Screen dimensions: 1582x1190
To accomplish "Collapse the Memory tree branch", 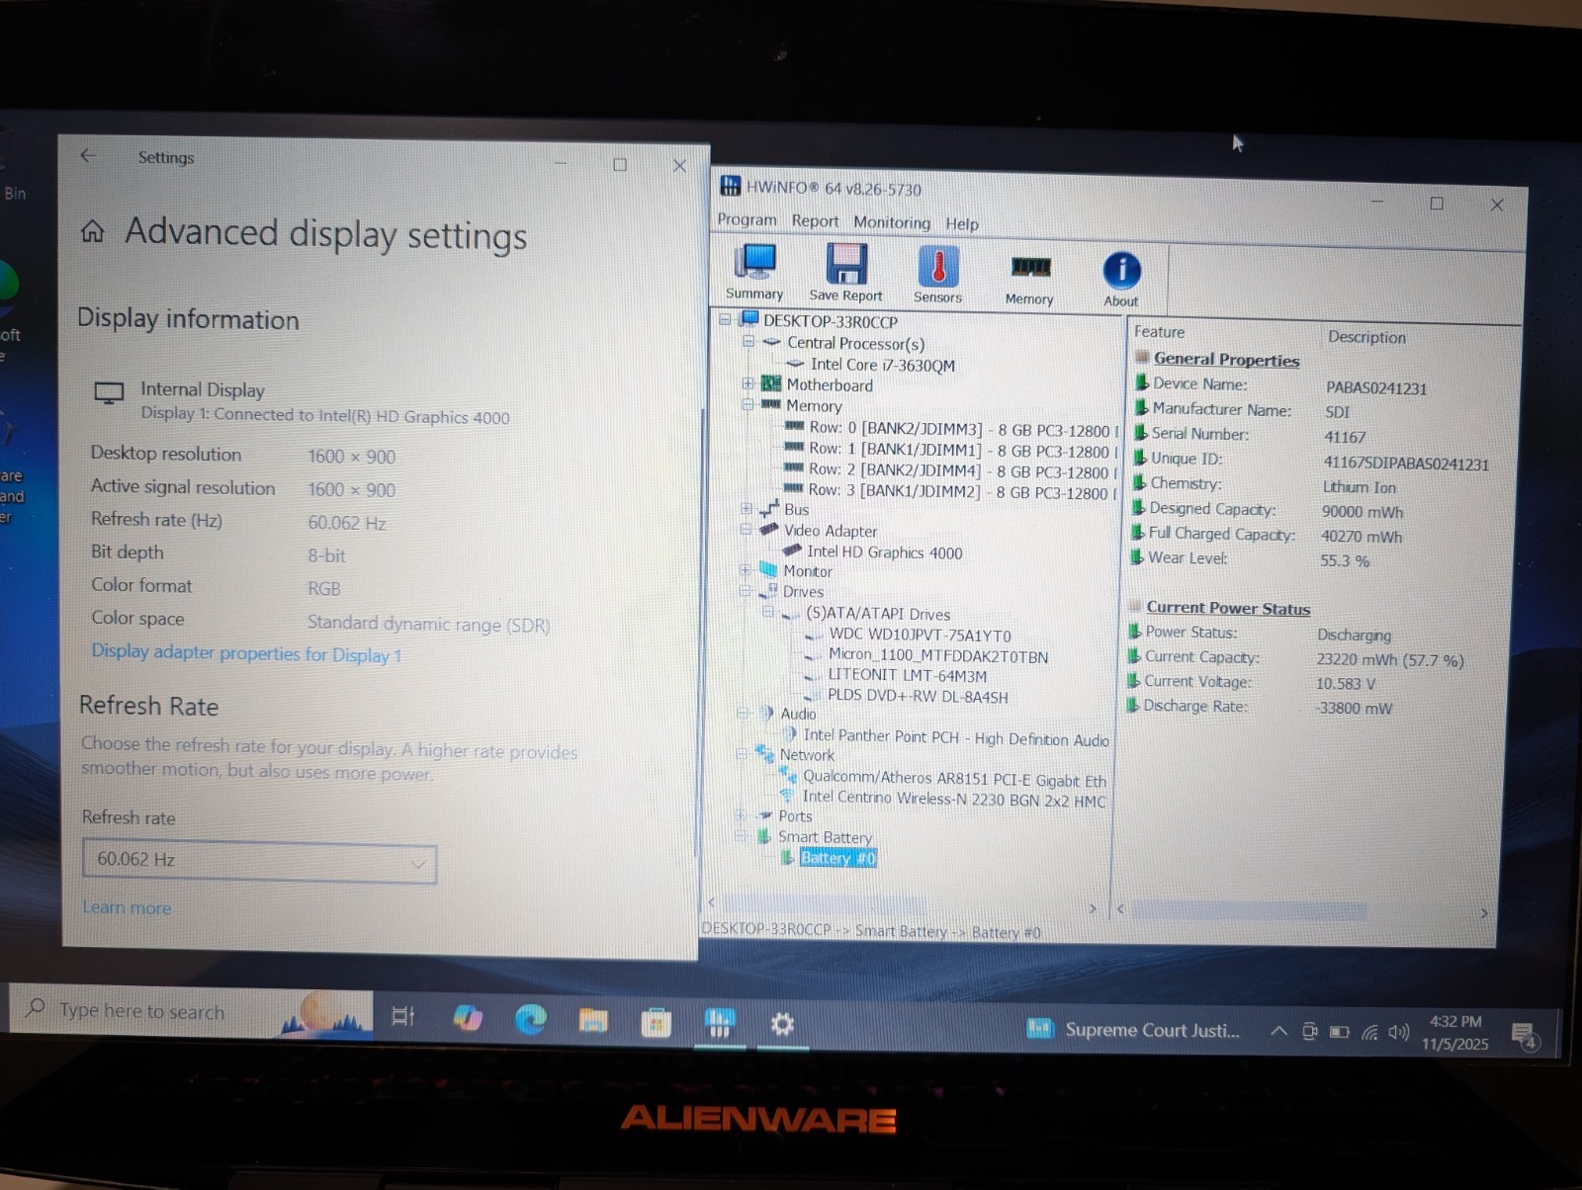I will (x=748, y=404).
